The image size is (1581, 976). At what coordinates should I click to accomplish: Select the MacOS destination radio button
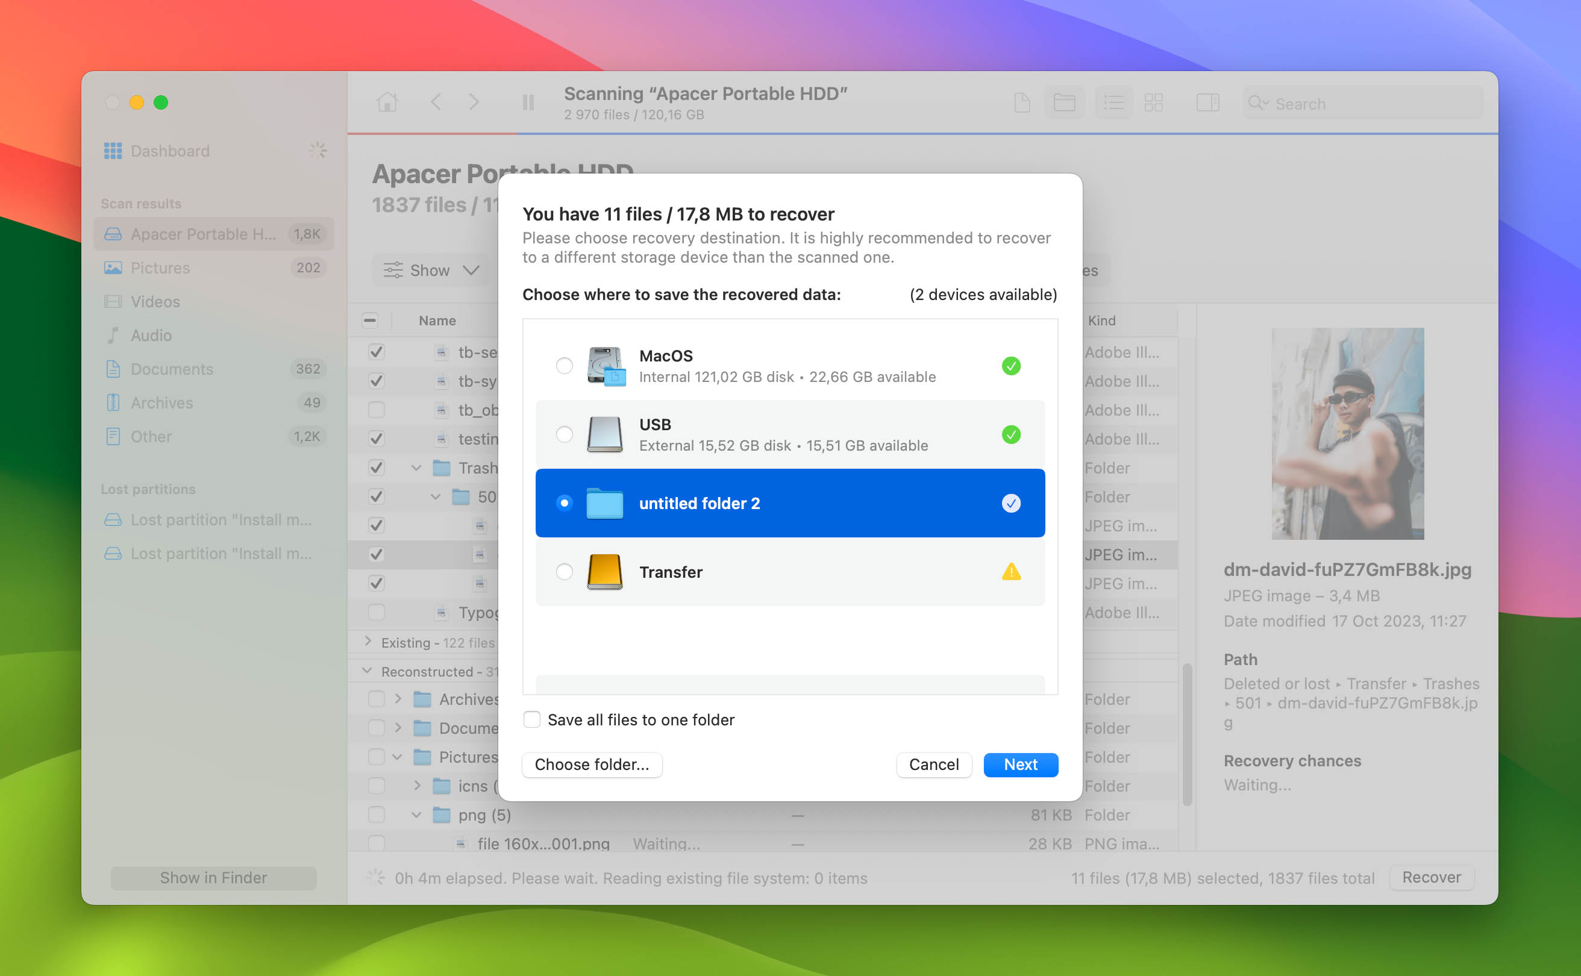pos(564,366)
